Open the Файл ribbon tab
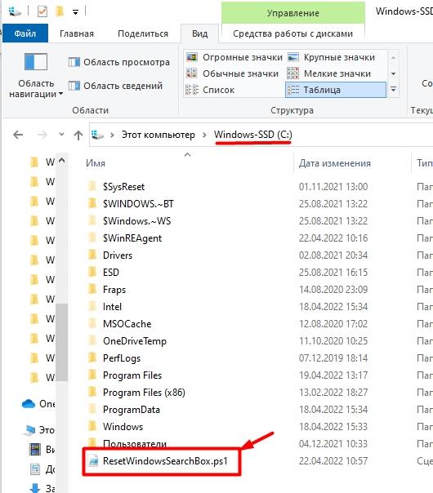Image resolution: width=433 pixels, height=493 pixels. click(x=25, y=33)
